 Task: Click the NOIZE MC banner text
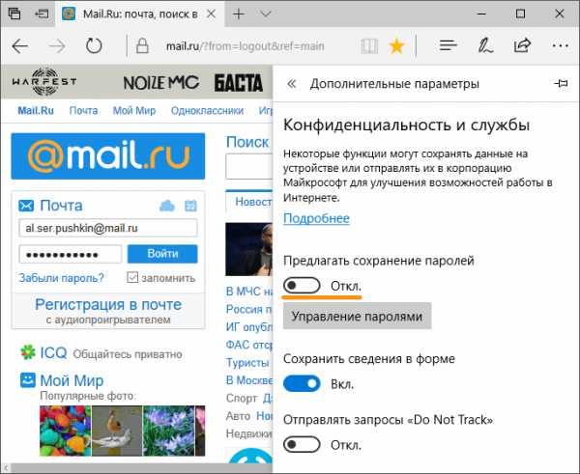pyautogui.click(x=160, y=82)
